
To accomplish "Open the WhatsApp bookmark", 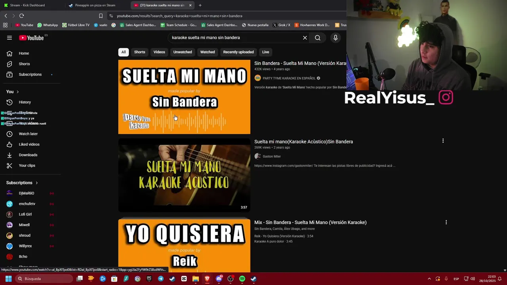I will pyautogui.click(x=48, y=25).
